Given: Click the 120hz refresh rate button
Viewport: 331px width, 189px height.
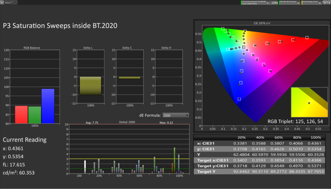Looking at the screenshot, I should pyautogui.click(x=274, y=2).
